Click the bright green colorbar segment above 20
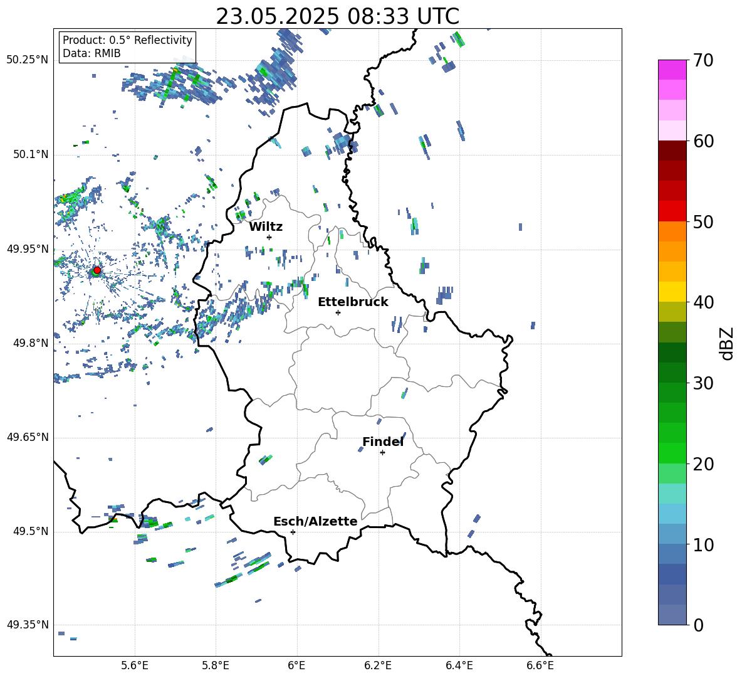This screenshot has width=742, height=678. click(x=672, y=453)
